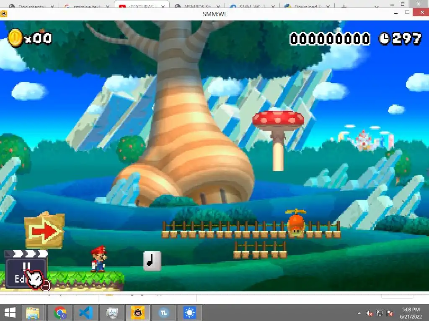Open Google Chrome from the taskbar
Viewport: 429px width, 321px height.
[x=60, y=313]
